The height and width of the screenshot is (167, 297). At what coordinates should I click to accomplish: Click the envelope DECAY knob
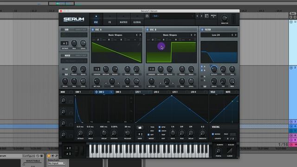[104, 133]
